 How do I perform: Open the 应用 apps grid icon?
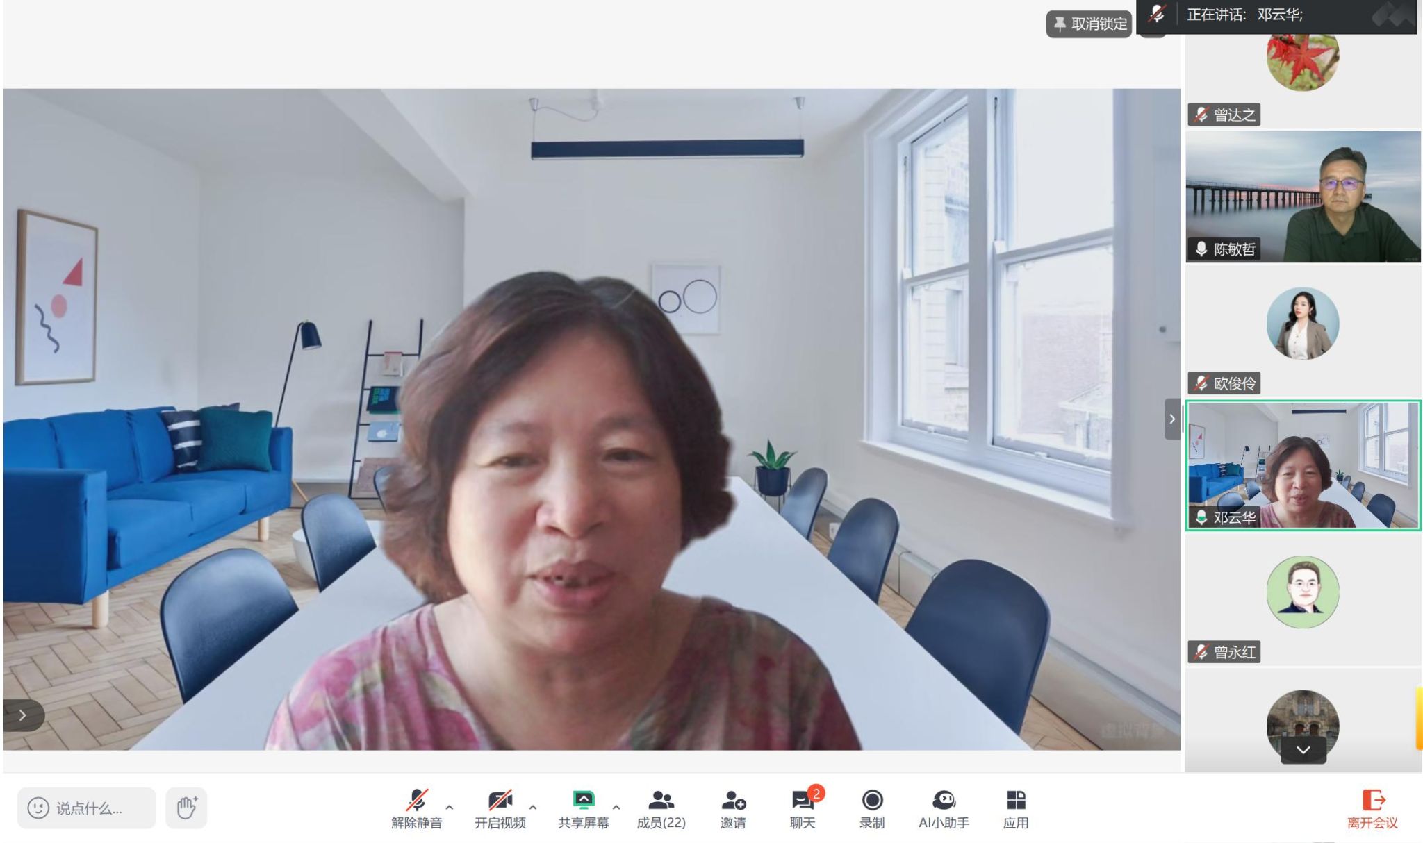point(1015,801)
